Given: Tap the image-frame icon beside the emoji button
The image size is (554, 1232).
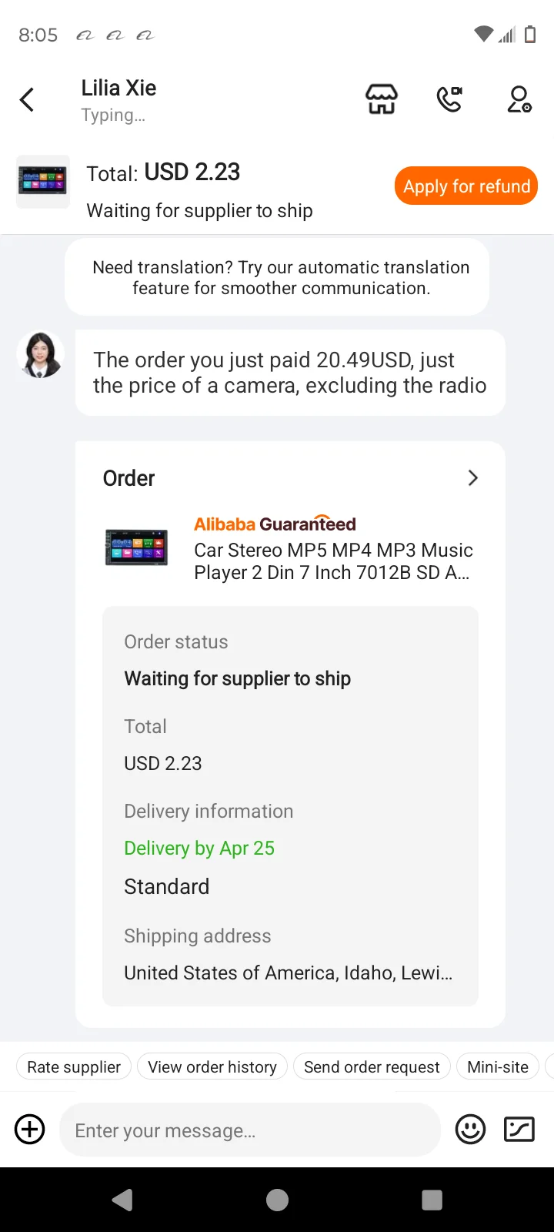Looking at the screenshot, I should click(519, 1130).
